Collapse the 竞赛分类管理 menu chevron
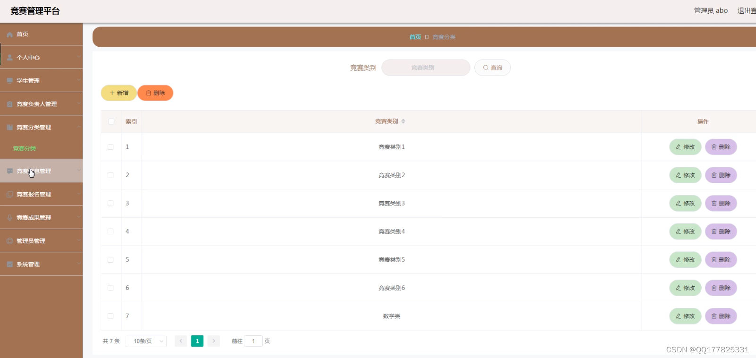 click(x=79, y=127)
